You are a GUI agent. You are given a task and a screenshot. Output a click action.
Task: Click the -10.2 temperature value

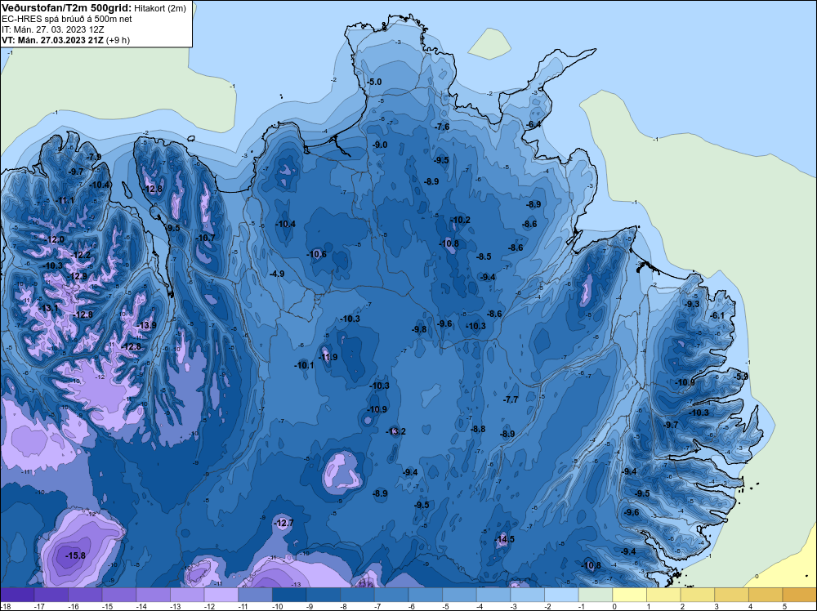tap(460, 220)
